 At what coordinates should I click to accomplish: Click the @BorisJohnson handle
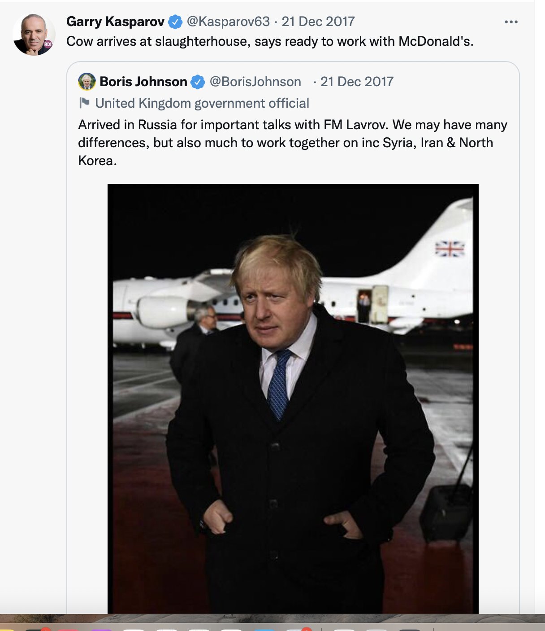click(255, 82)
